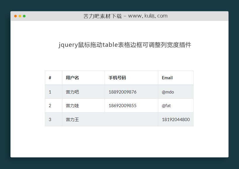Screen dimensions: 239x169
Task: Click the email value @mdo
Action: coord(167,91)
